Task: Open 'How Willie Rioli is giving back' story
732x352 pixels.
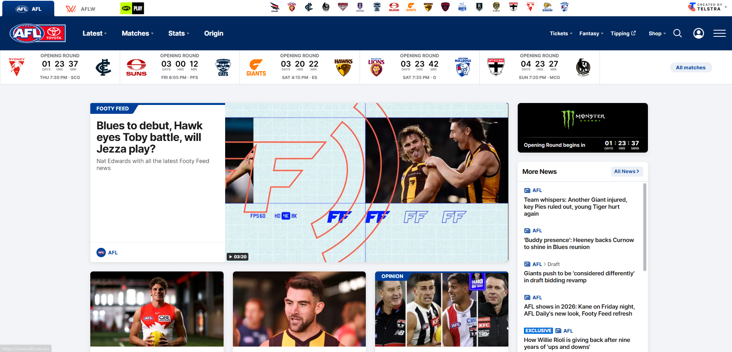Action: (577, 343)
